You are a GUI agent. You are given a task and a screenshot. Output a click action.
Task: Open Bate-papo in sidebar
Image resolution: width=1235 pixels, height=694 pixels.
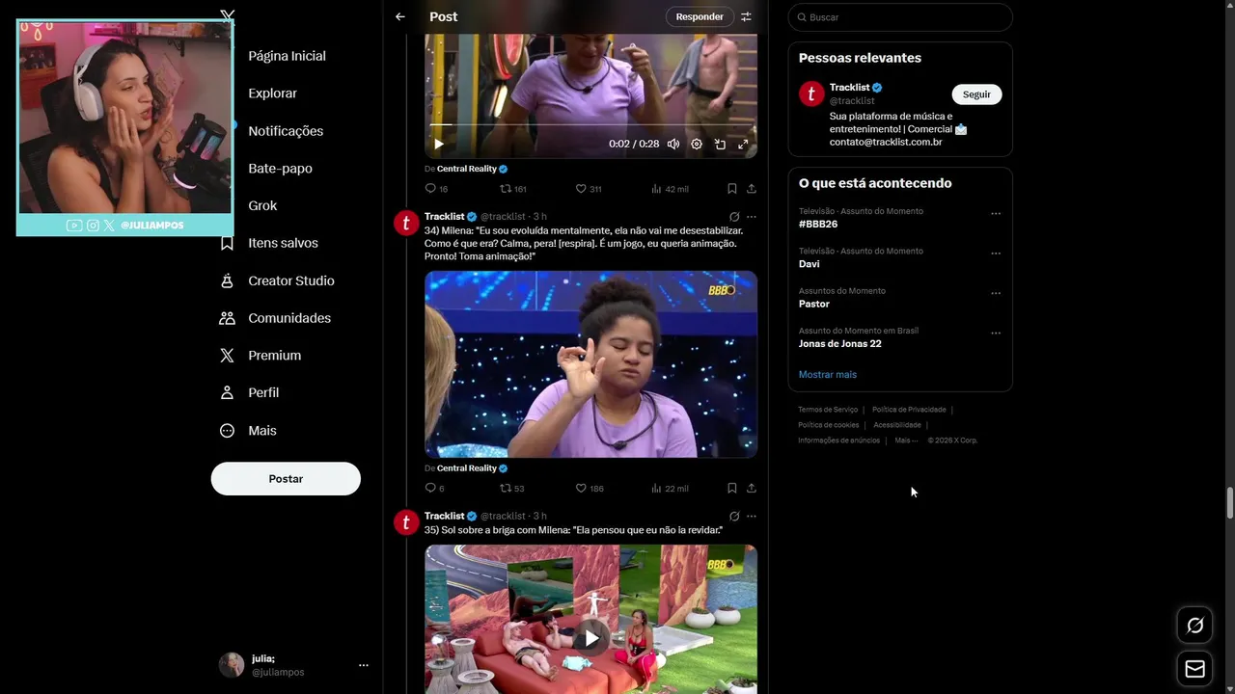280,169
